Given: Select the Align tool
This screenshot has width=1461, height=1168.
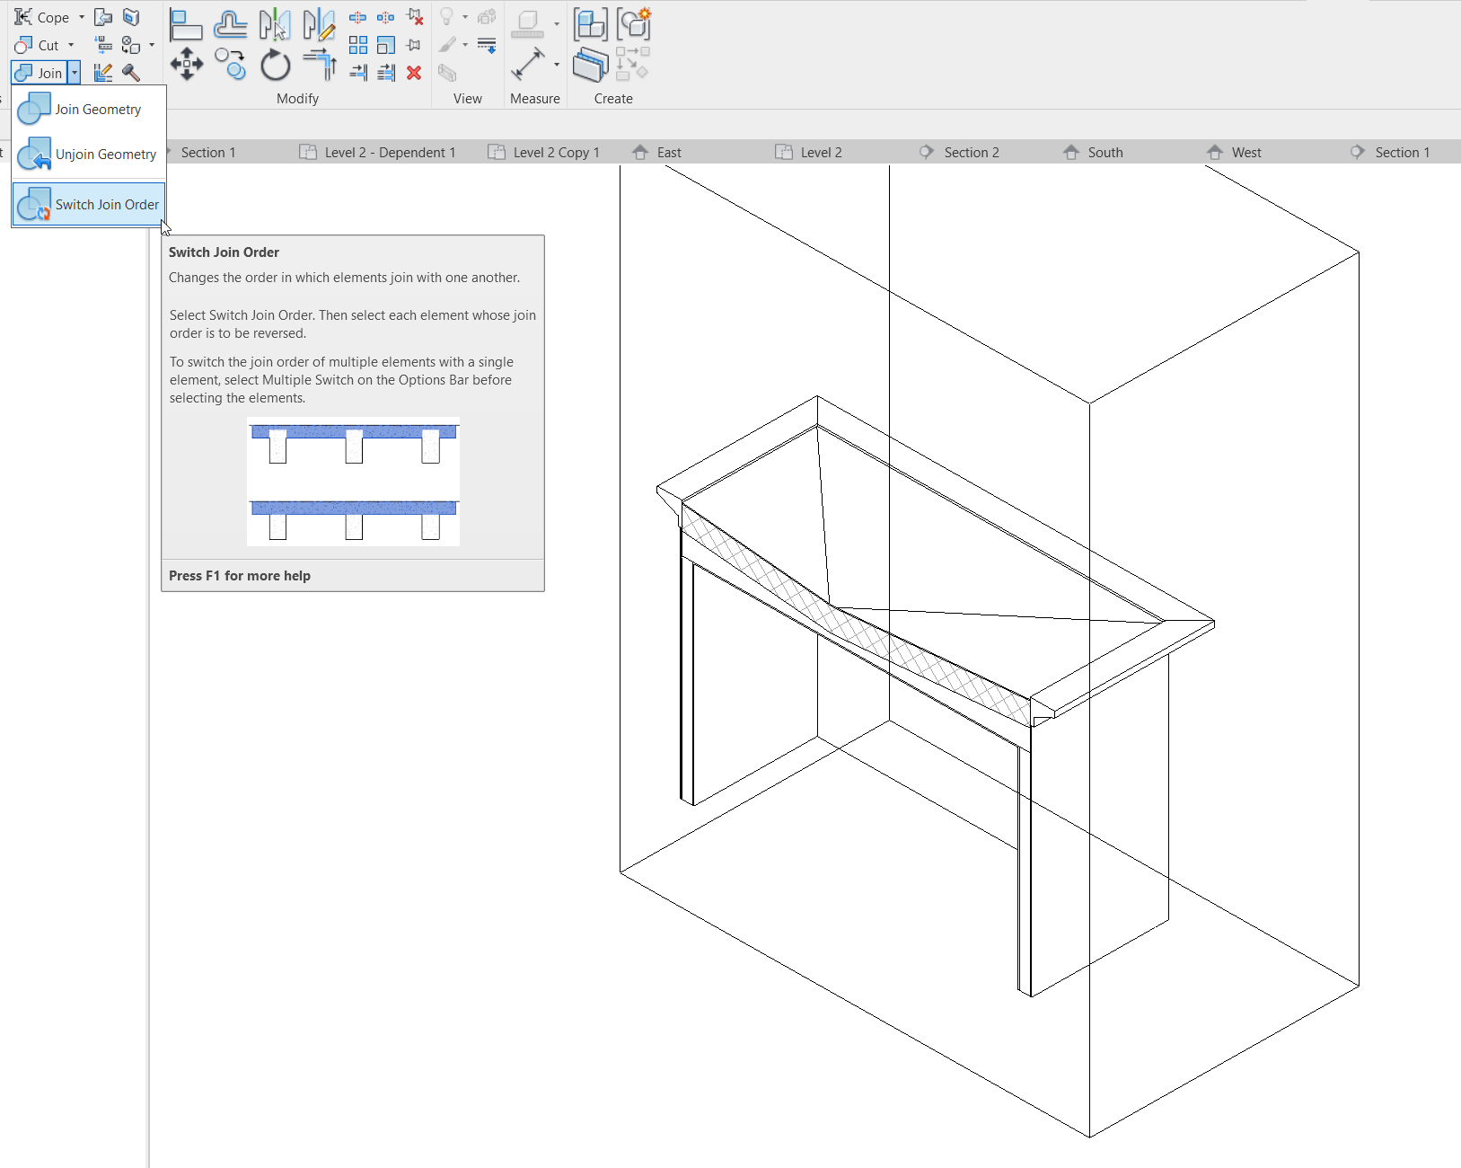Looking at the screenshot, I should pos(187,24).
